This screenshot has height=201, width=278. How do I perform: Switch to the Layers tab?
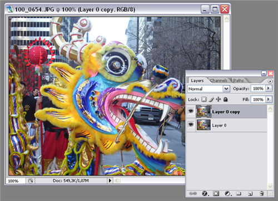pyautogui.click(x=197, y=81)
